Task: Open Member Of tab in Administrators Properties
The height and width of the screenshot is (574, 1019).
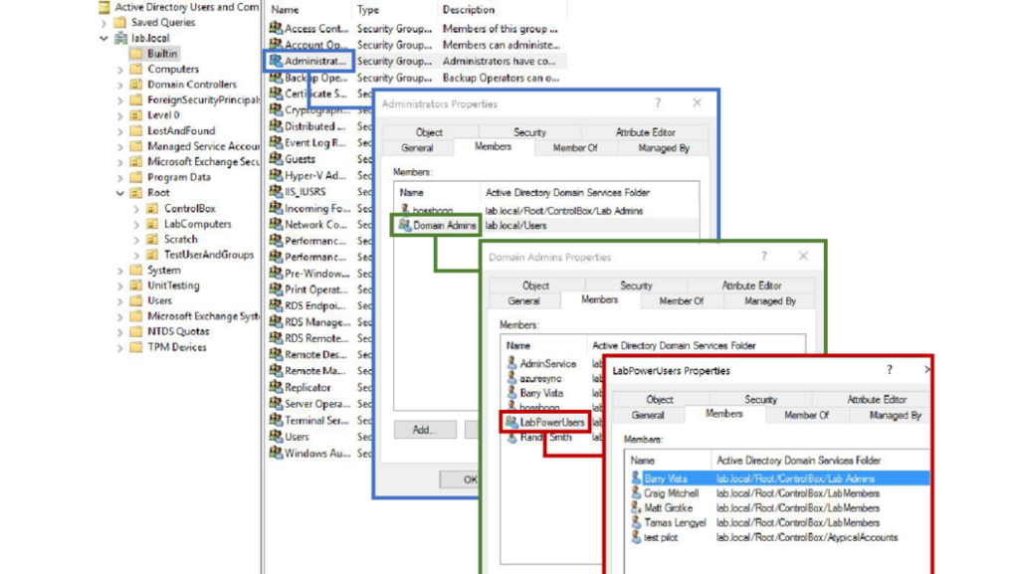Action: pyautogui.click(x=575, y=148)
